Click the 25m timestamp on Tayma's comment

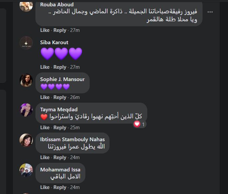75,128
